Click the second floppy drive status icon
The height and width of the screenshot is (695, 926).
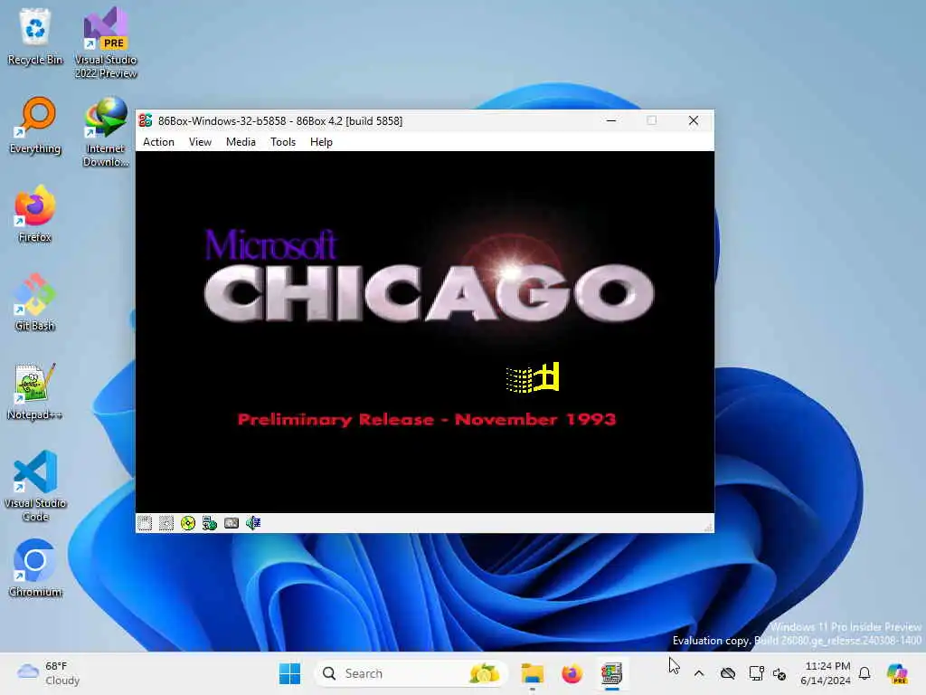166,523
